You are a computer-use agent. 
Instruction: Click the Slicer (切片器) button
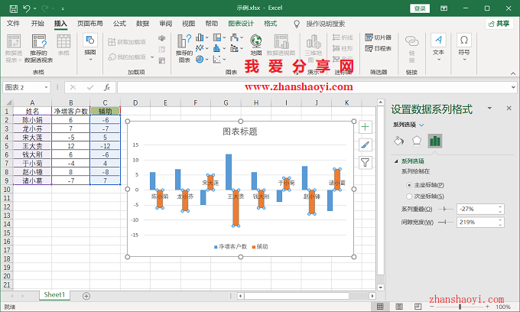tap(378, 37)
